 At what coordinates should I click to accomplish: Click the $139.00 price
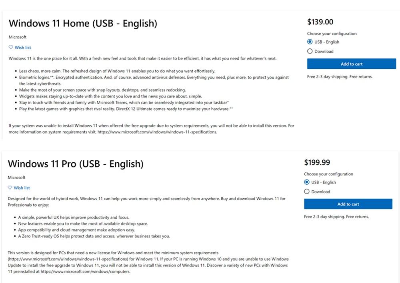coord(320,22)
